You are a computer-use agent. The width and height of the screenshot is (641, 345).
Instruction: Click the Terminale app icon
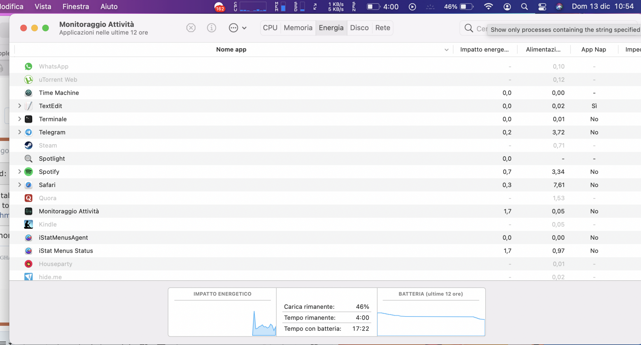[29, 119]
